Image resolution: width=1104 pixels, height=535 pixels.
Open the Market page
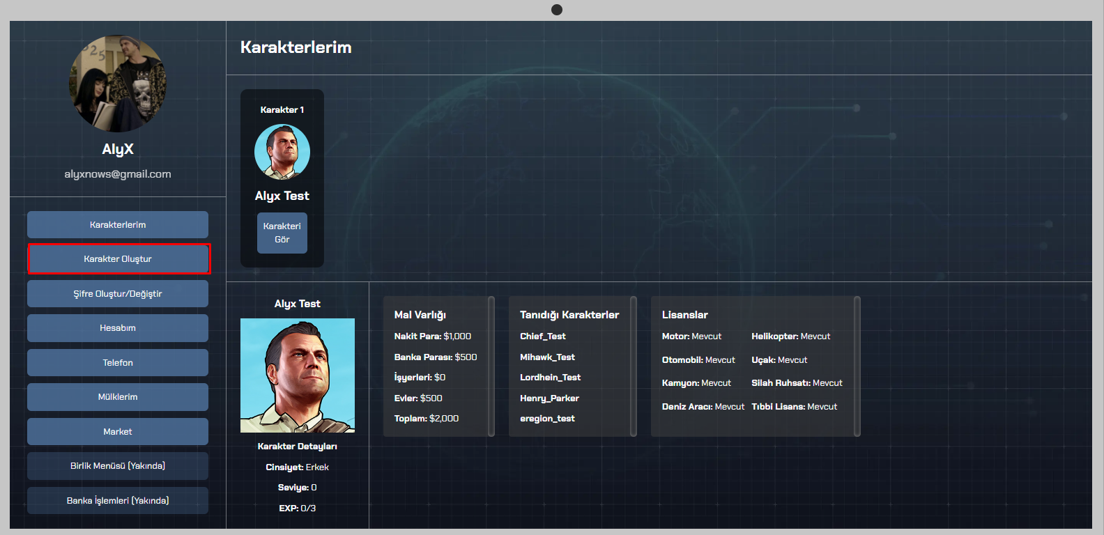pyautogui.click(x=118, y=432)
